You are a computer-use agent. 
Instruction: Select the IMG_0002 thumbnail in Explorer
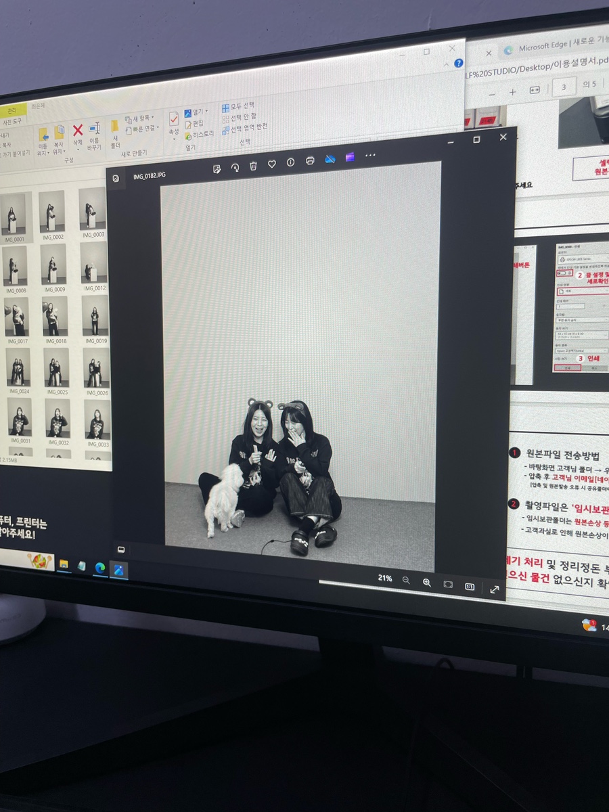(x=52, y=215)
